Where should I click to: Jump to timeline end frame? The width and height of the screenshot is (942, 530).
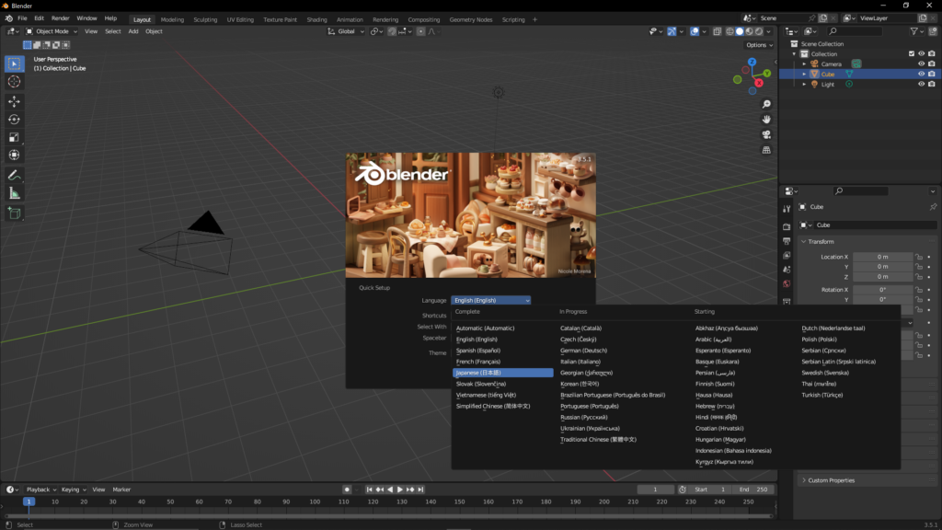[420, 490]
